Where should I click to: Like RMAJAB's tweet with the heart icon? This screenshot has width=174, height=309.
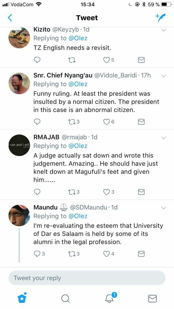(106, 192)
